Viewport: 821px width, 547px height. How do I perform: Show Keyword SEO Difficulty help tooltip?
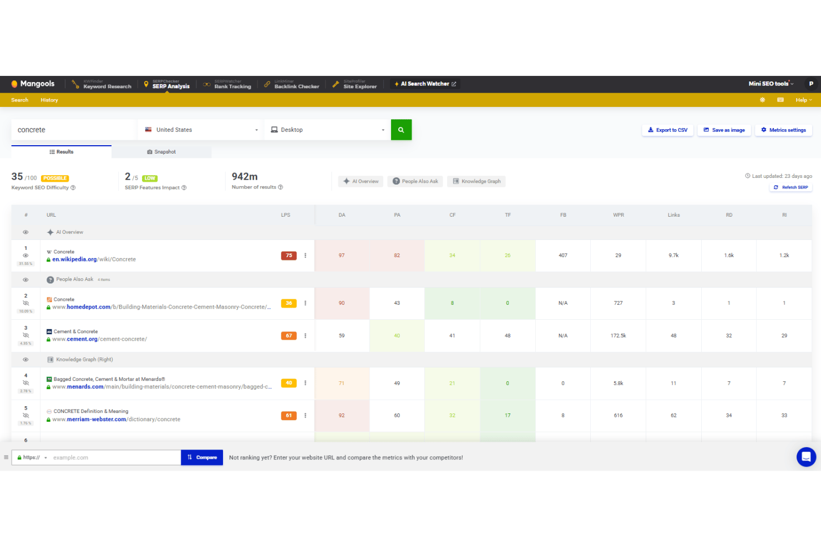point(73,188)
